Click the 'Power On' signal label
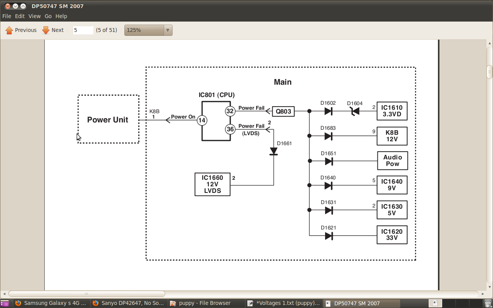This screenshot has width=493, height=308. [x=183, y=117]
